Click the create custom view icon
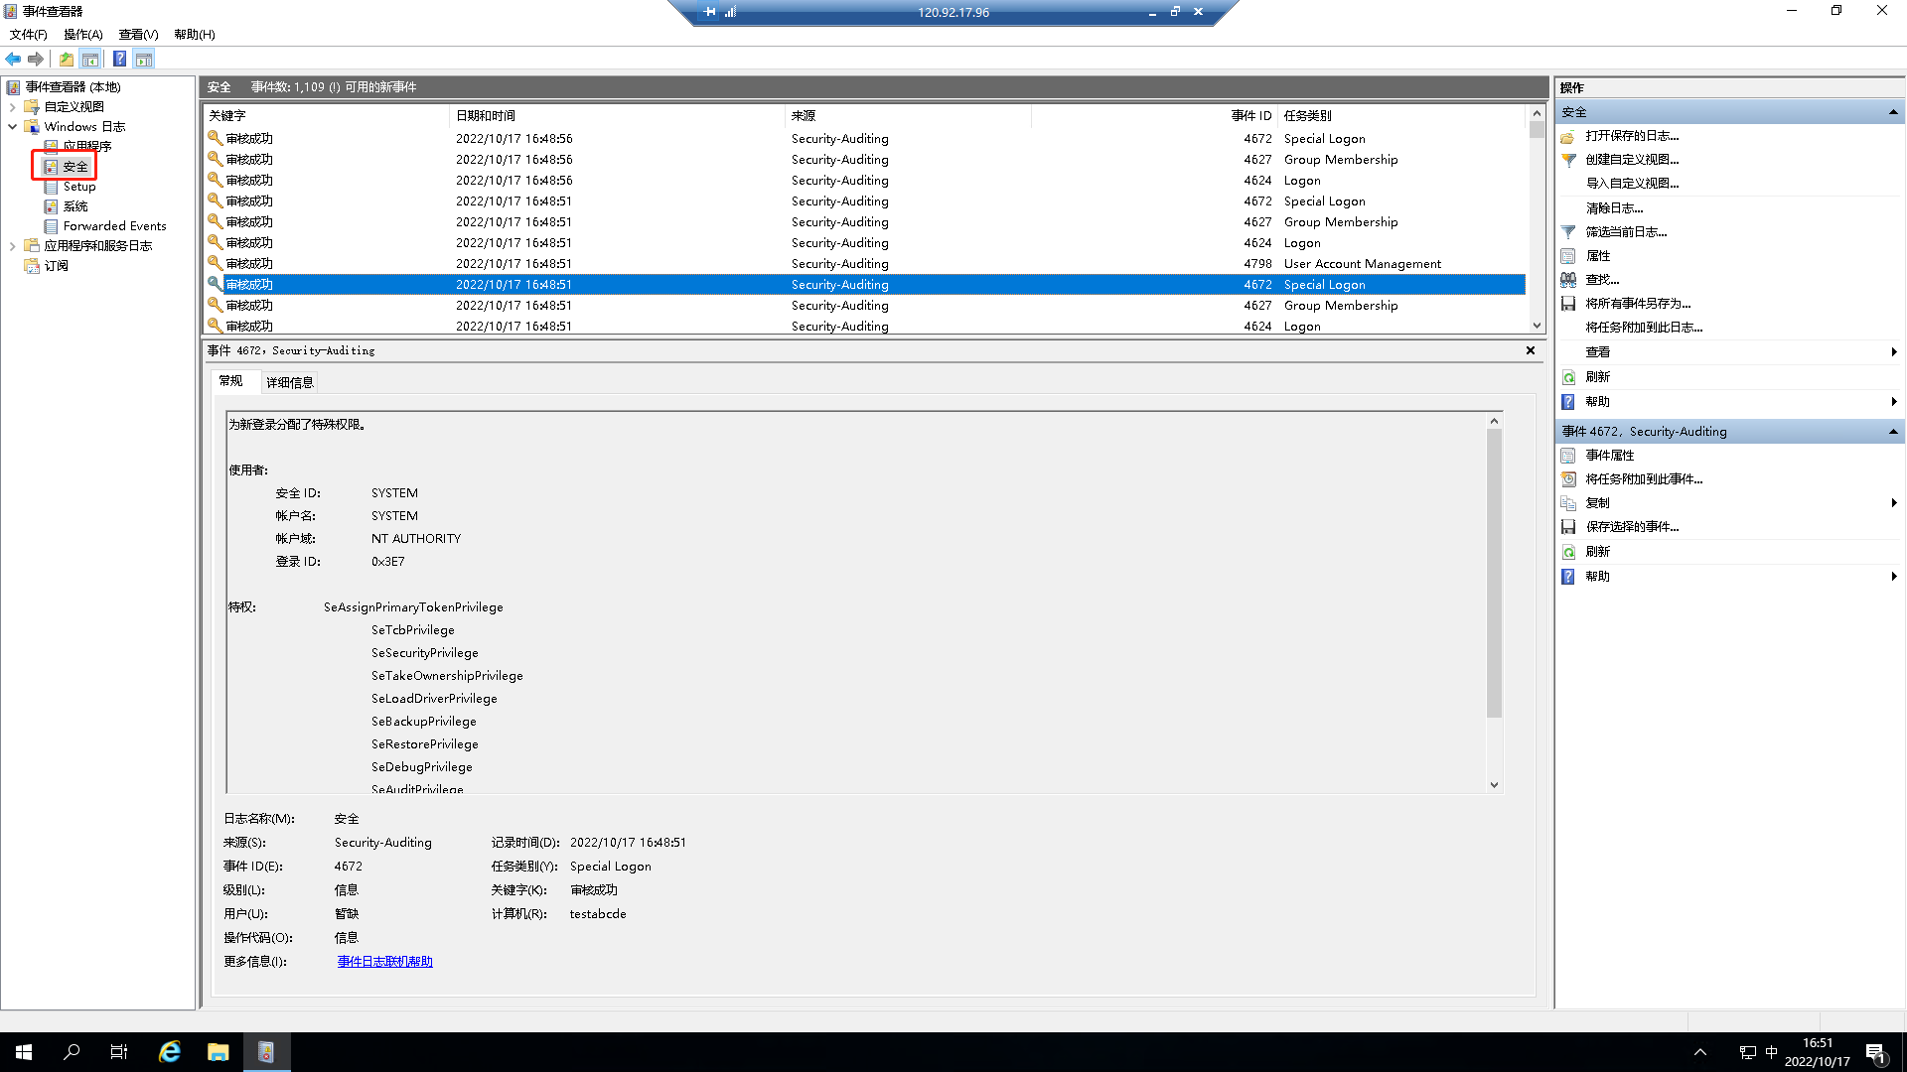The height and width of the screenshot is (1072, 1907). point(1568,160)
